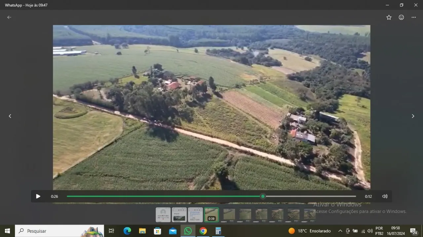
Task: Expand the hidden system tray icons
Action: (x=340, y=231)
